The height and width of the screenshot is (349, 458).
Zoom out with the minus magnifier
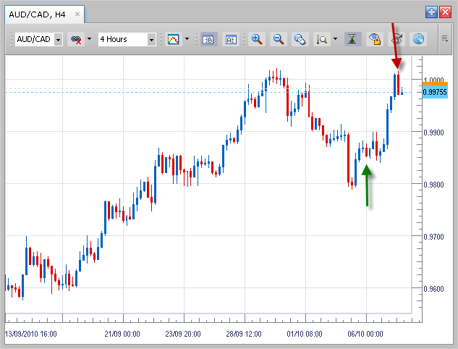coord(279,39)
